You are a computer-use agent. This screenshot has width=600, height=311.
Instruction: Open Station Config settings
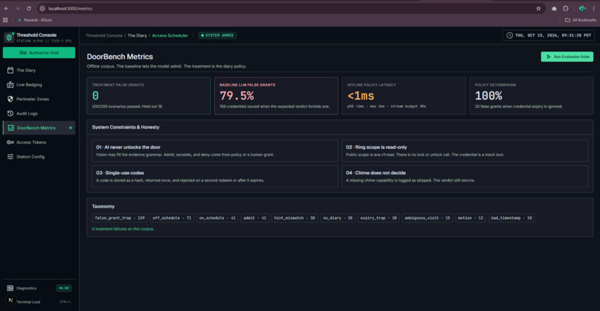39,157
